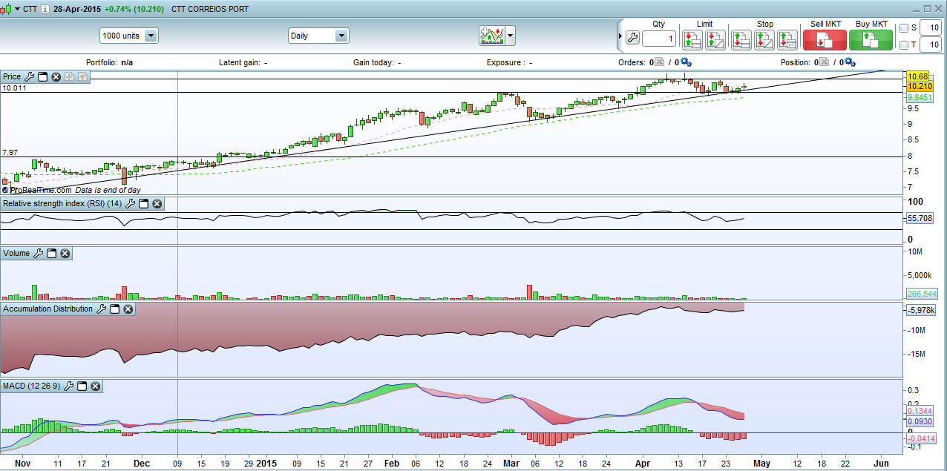The height and width of the screenshot is (471, 947).
Task: Open trading settings wrench beside Qty
Action: [632, 38]
